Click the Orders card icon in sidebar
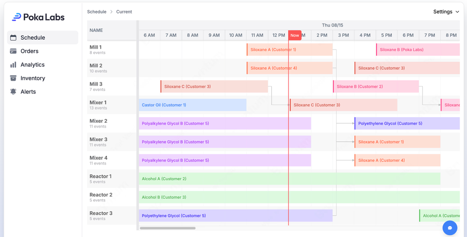This screenshot has height=237, width=467. (13, 51)
